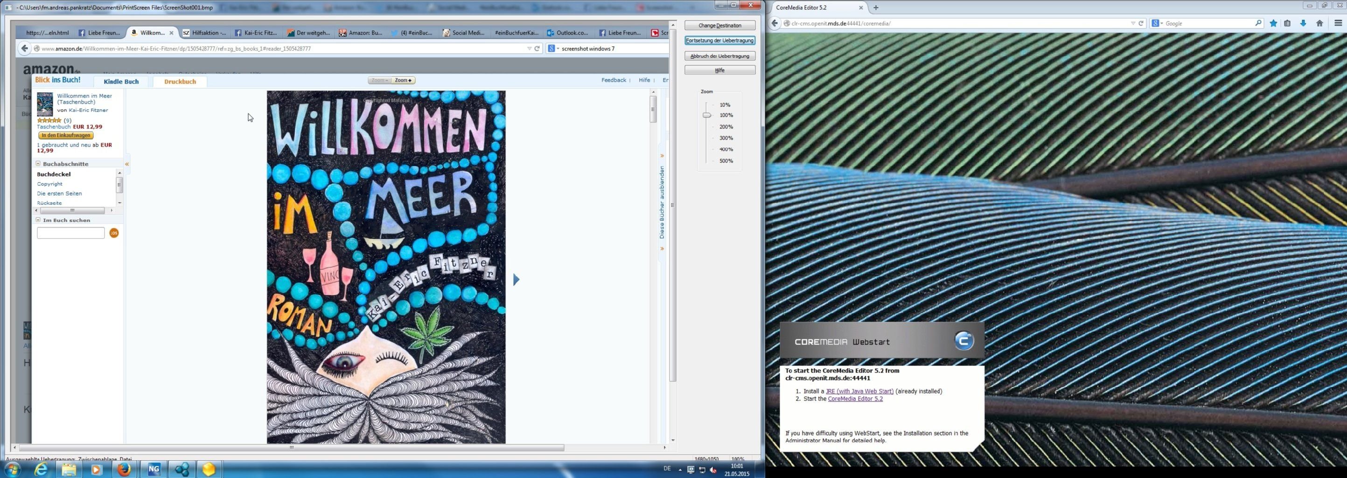This screenshot has height=478, width=1347.
Task: Expand hidden books panel upper chevron
Action: point(662,156)
